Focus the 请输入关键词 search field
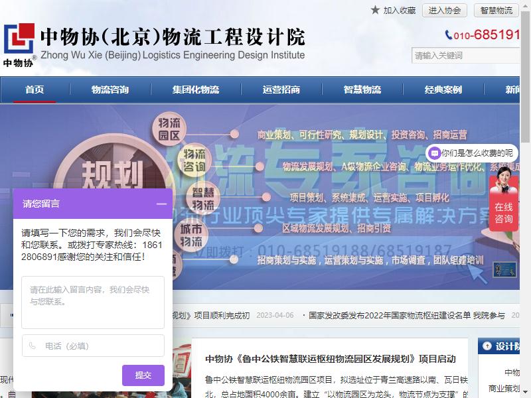531x398 pixels. point(466,56)
